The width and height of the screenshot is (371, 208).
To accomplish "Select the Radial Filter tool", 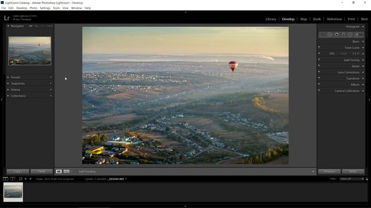I will [350, 35].
